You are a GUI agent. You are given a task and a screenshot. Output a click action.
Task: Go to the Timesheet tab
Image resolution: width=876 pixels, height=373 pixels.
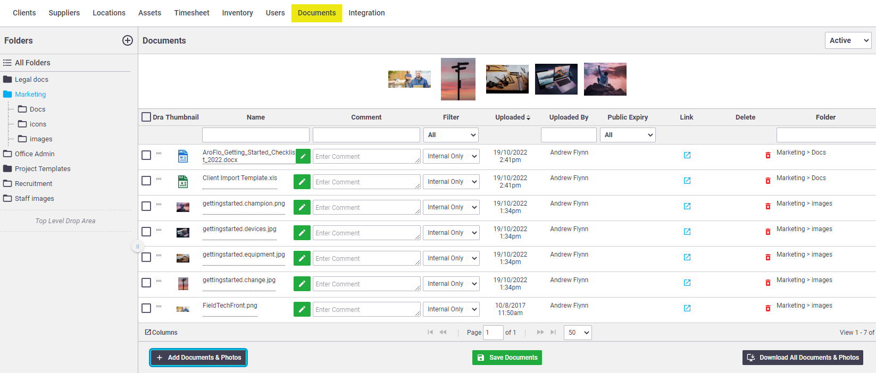tap(192, 13)
